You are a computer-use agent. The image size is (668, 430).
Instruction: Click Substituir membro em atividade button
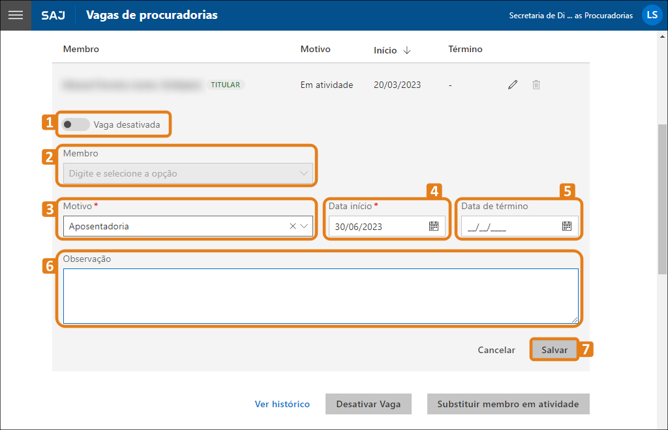point(508,404)
